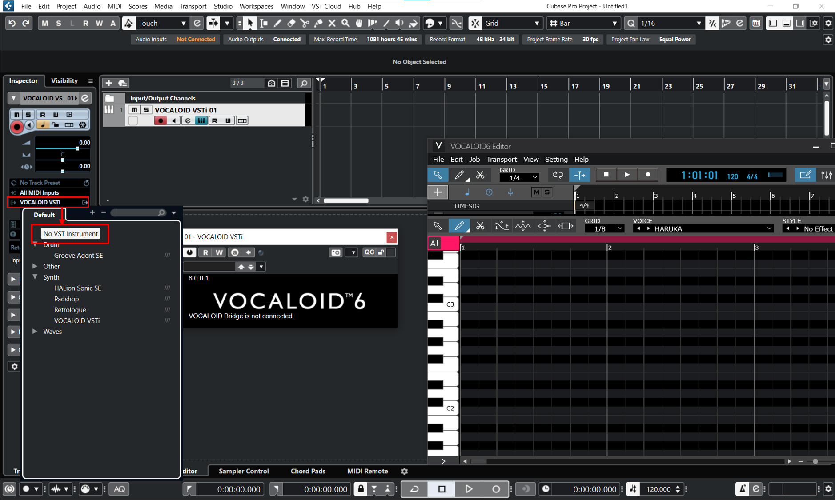
Task: Toggle Mute on VOCALOID VSTi 01 track
Action: pyautogui.click(x=134, y=110)
